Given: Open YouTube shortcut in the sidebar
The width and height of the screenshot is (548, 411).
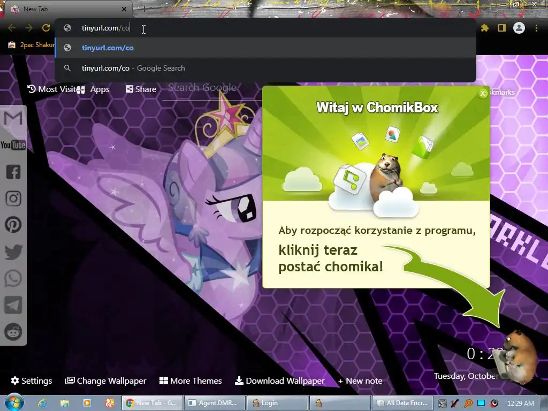Looking at the screenshot, I should pyautogui.click(x=13, y=144).
